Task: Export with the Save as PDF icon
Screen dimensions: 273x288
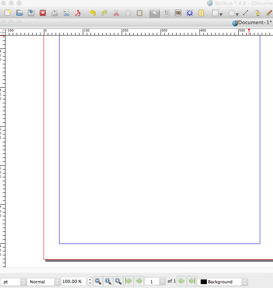Action: (x=78, y=13)
